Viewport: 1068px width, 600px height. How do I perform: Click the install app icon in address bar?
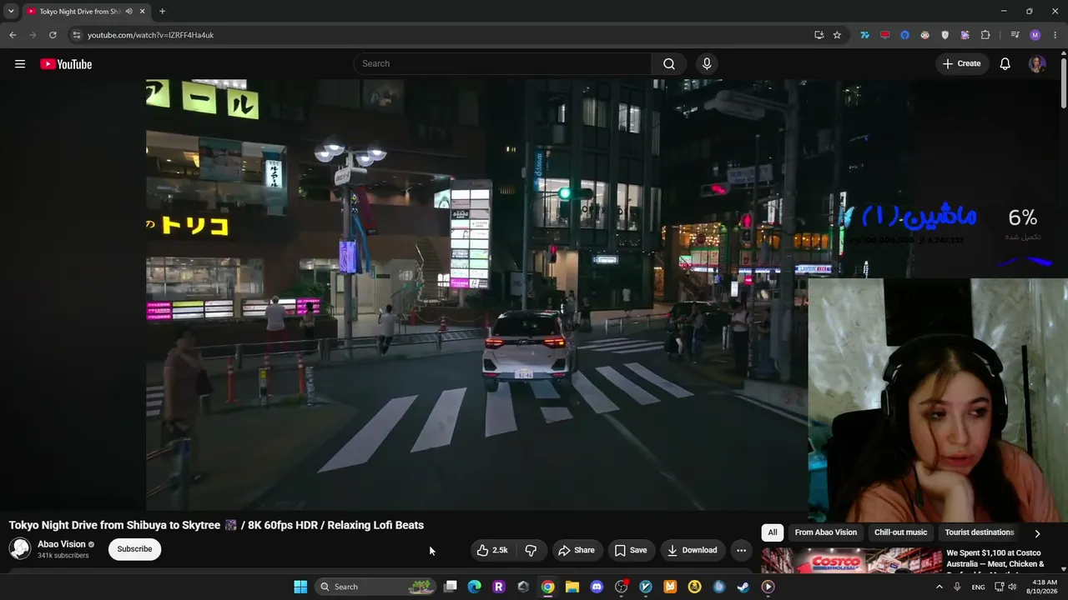point(819,35)
